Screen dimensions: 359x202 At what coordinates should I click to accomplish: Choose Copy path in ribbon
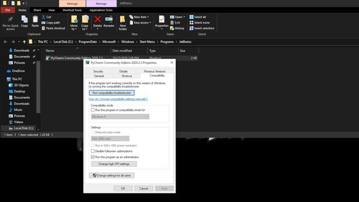pyautogui.click(x=51, y=22)
